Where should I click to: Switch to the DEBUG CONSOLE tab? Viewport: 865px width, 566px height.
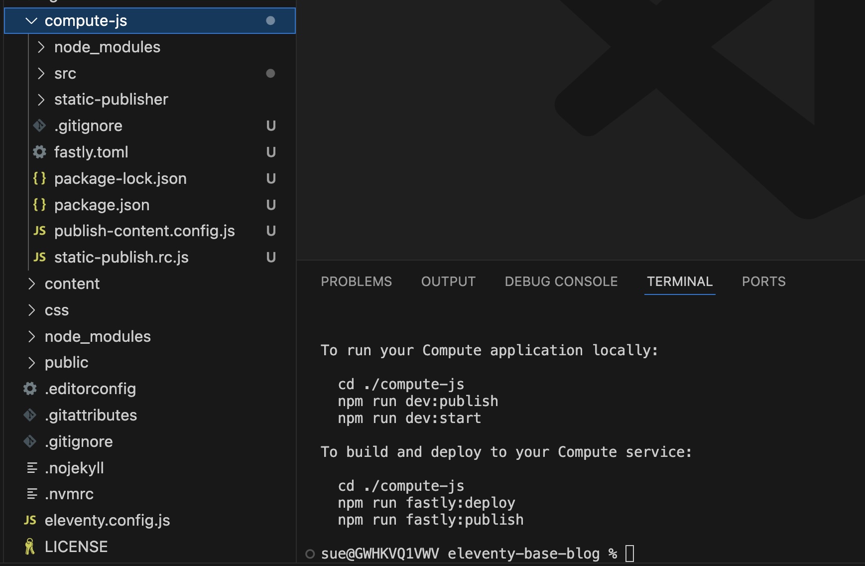[x=561, y=282]
